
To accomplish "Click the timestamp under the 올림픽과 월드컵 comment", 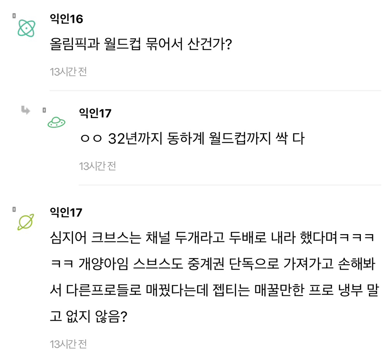I will [68, 71].
